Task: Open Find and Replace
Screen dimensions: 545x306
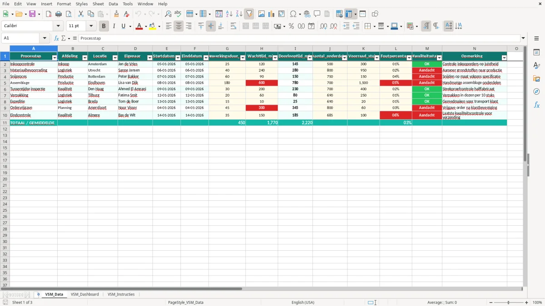Action: tap(168, 14)
